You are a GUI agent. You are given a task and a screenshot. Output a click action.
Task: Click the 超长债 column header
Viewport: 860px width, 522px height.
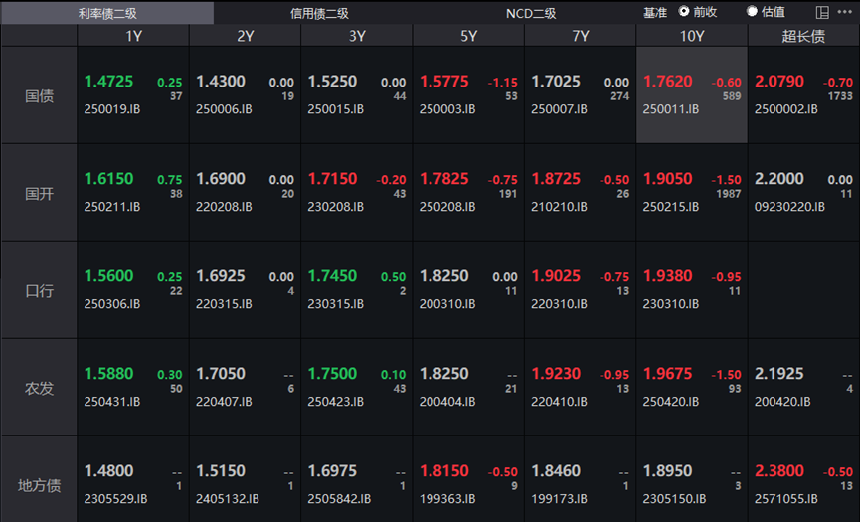803,36
